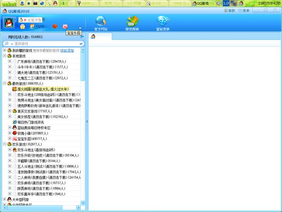Open 游戏商城 shop icon
Viewport: 282px width, 212px height.
[x=132, y=21]
